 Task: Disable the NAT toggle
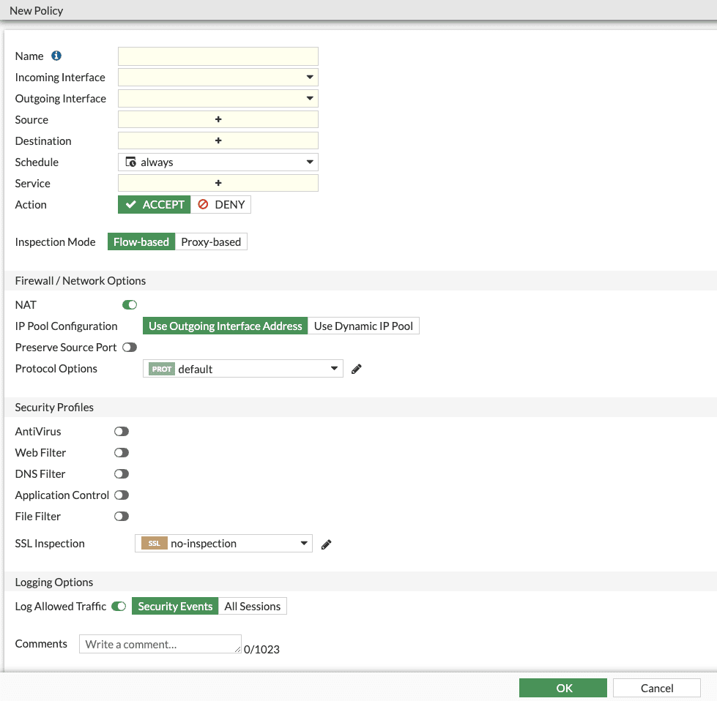coord(130,304)
